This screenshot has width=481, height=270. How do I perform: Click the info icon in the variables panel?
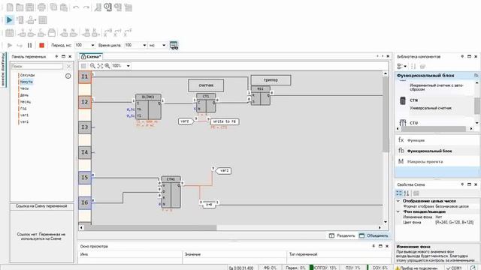point(68,76)
